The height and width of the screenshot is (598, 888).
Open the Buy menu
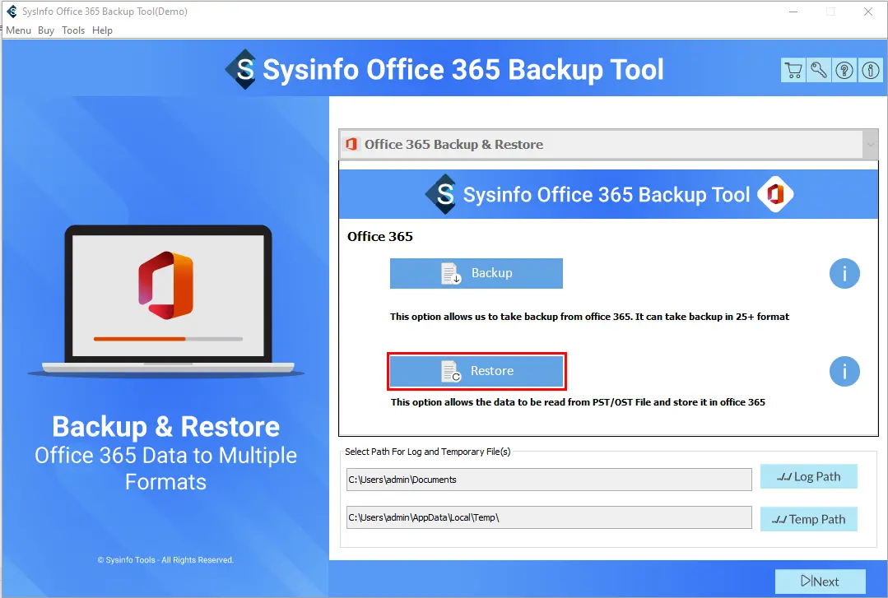tap(46, 30)
